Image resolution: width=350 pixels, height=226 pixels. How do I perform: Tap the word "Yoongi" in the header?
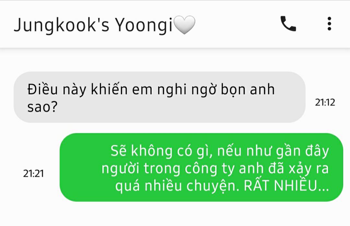pos(144,25)
